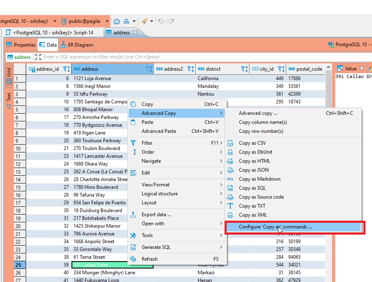Select Copy as CSV option
372x282 pixels.
click(293, 143)
